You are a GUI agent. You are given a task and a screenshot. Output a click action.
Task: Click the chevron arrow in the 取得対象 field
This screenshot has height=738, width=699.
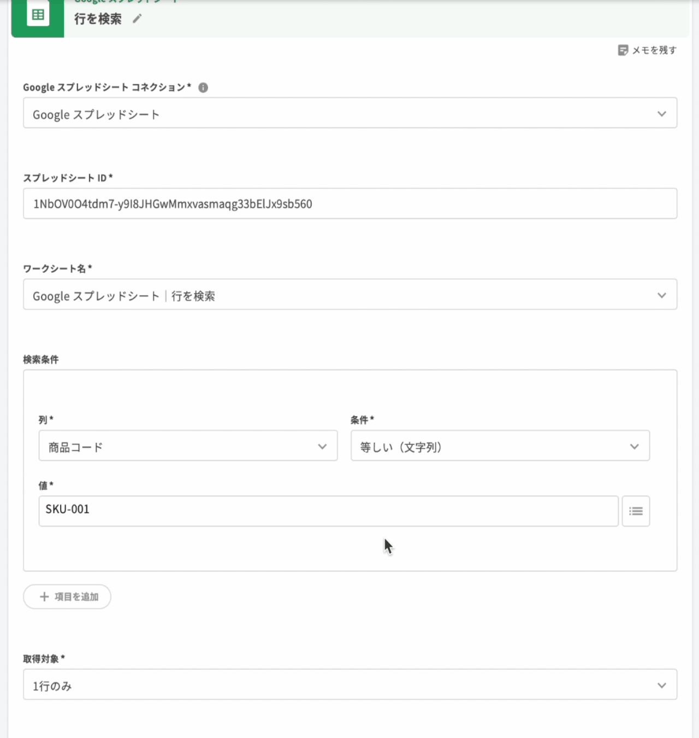(661, 685)
